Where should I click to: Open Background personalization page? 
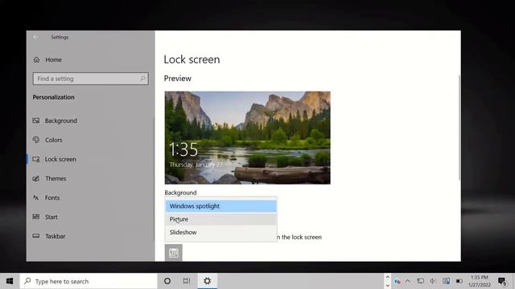[x=61, y=120]
